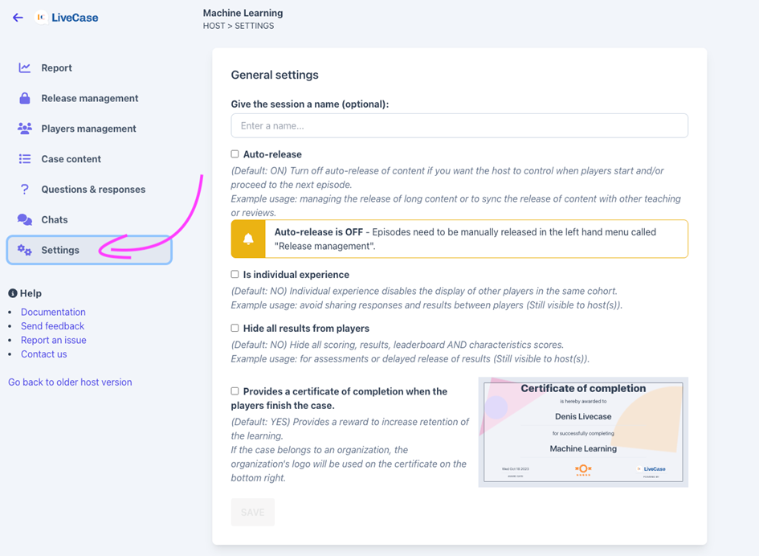This screenshot has height=556, width=759.
Task: Tick the Is individual experience checkbox
Action: (235, 275)
